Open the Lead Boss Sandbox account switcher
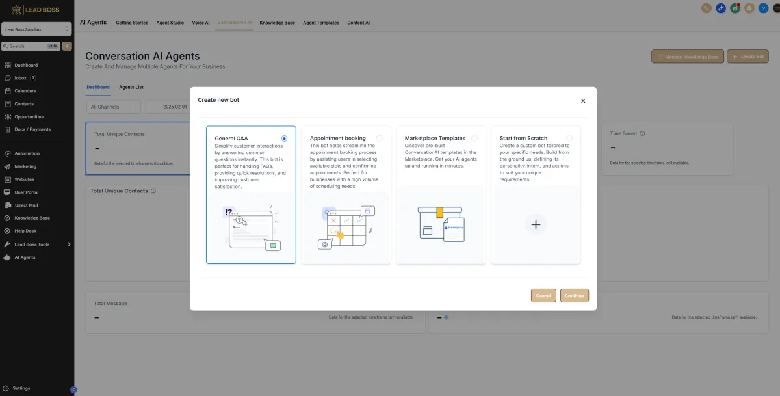Image resolution: width=780 pixels, height=396 pixels. click(x=36, y=29)
